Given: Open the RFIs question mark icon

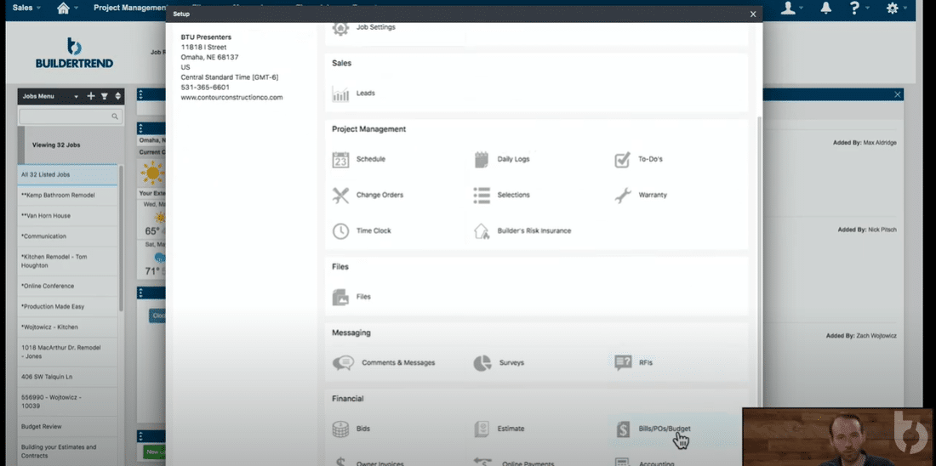Looking at the screenshot, I should (623, 362).
